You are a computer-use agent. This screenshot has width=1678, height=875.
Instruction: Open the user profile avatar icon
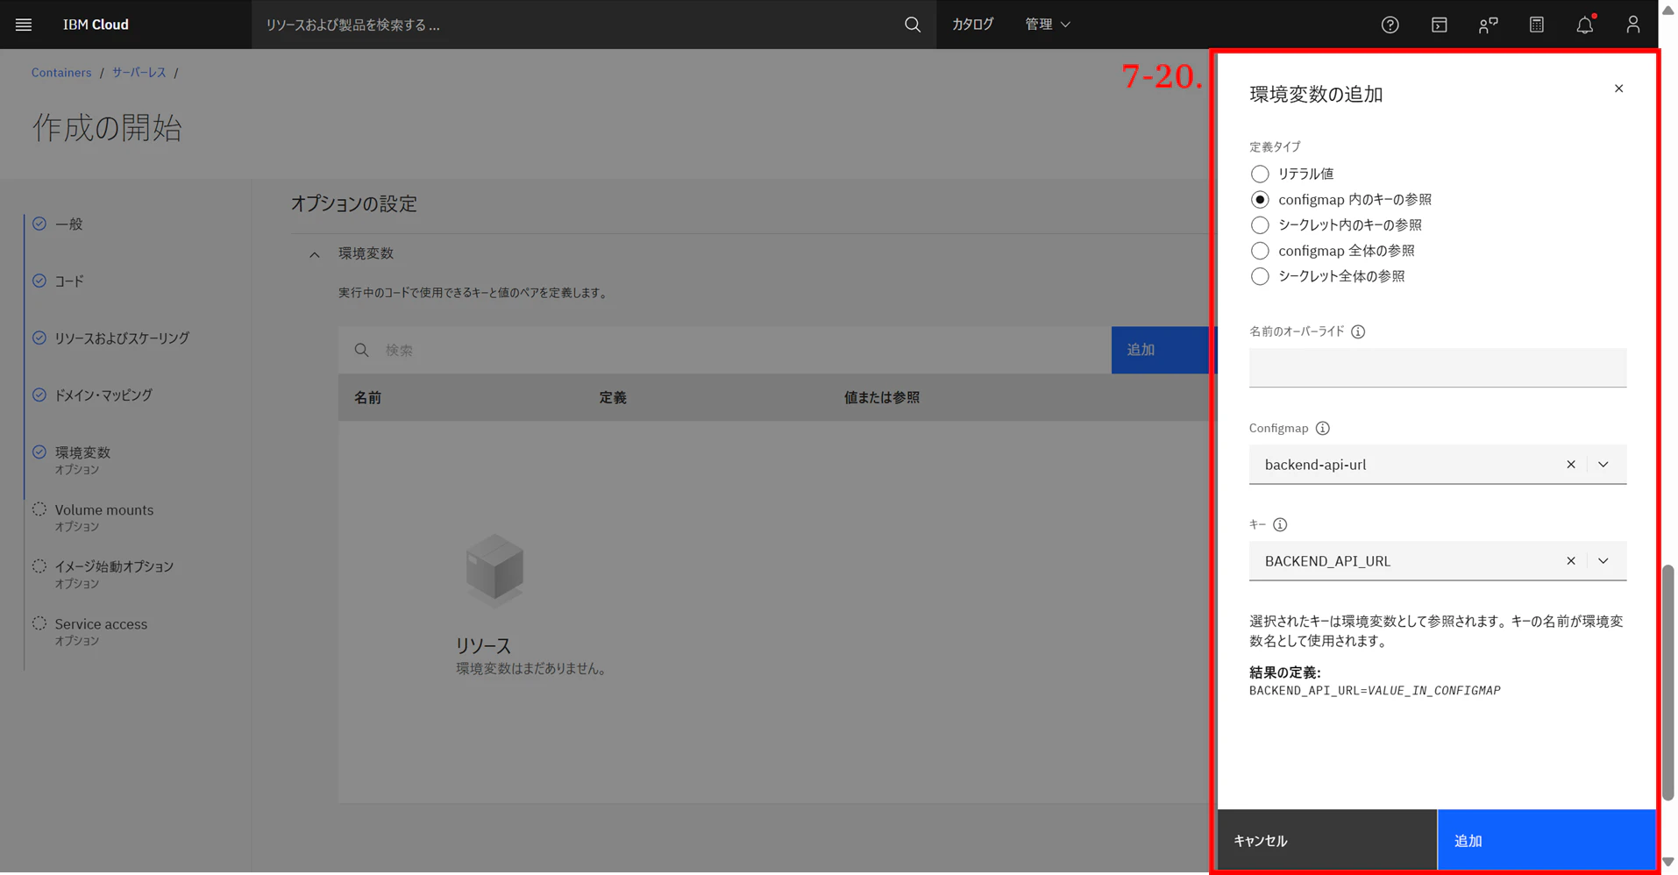[x=1632, y=25]
